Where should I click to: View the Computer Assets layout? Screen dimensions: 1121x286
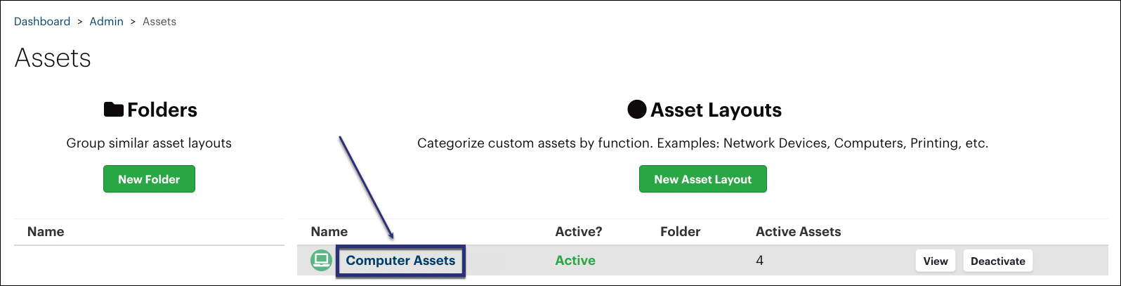(x=936, y=261)
